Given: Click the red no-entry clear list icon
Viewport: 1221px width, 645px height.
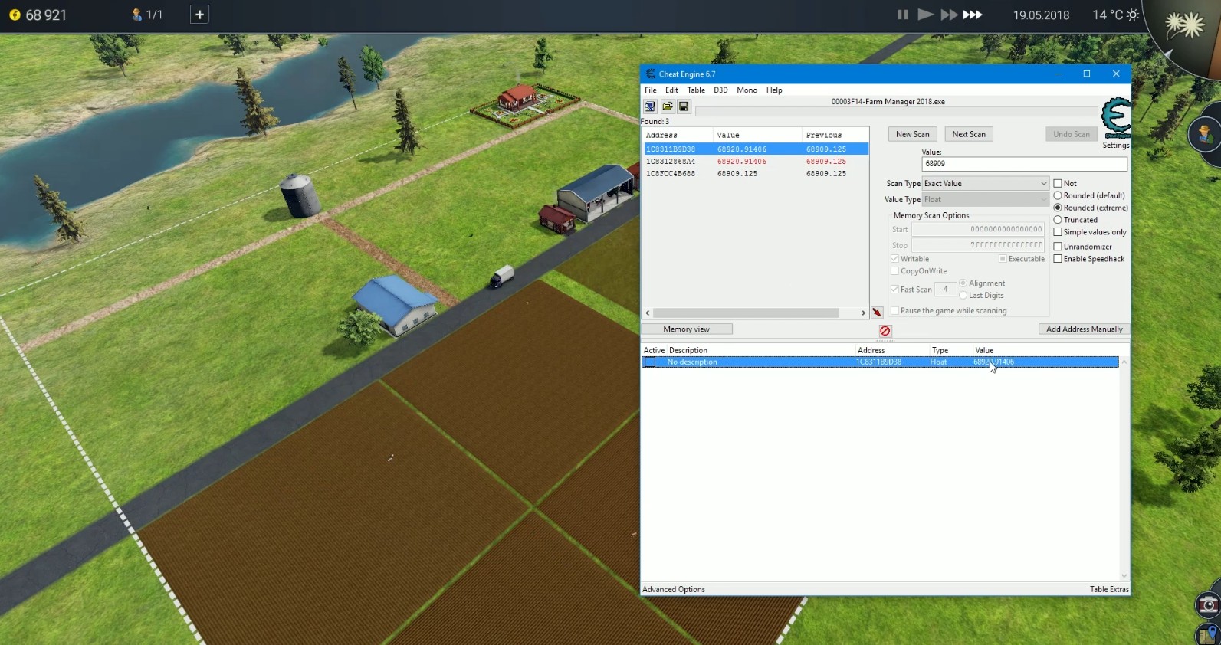Looking at the screenshot, I should [885, 331].
